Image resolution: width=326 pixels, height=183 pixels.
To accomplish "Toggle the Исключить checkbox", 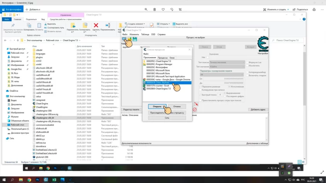I will [x=248, y=65].
